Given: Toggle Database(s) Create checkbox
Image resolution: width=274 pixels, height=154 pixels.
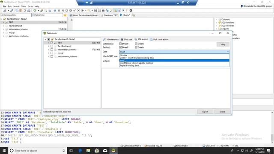Looking at the screenshot, I should coord(136,44).
